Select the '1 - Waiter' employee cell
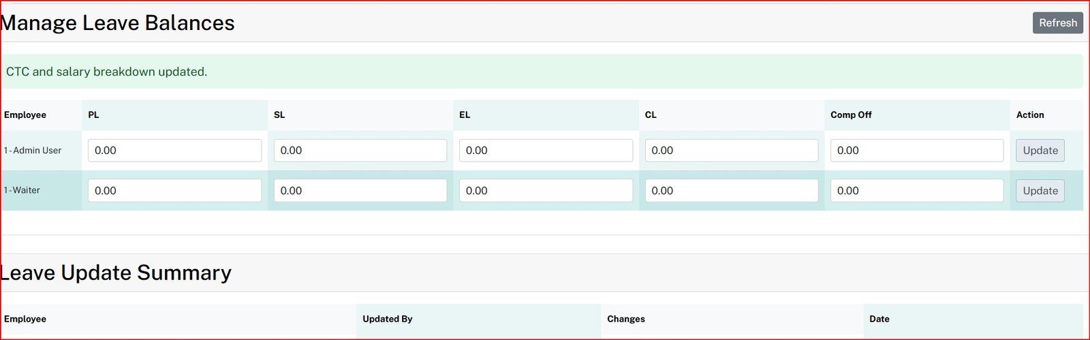Viewport: 1090px width, 340px height. 22,190
